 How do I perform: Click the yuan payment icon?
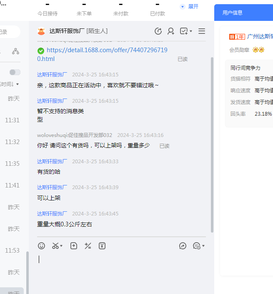pos(102,246)
